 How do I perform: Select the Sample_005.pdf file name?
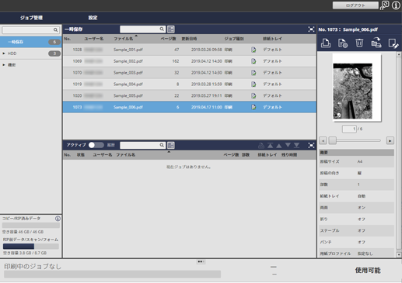click(128, 95)
